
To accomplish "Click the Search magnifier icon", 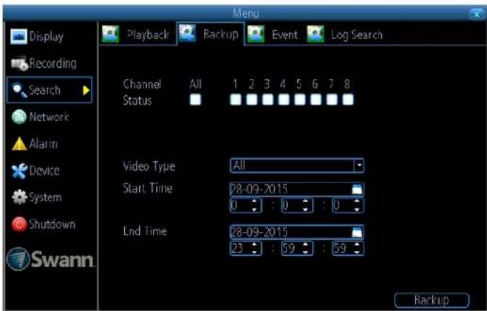I will point(20,90).
